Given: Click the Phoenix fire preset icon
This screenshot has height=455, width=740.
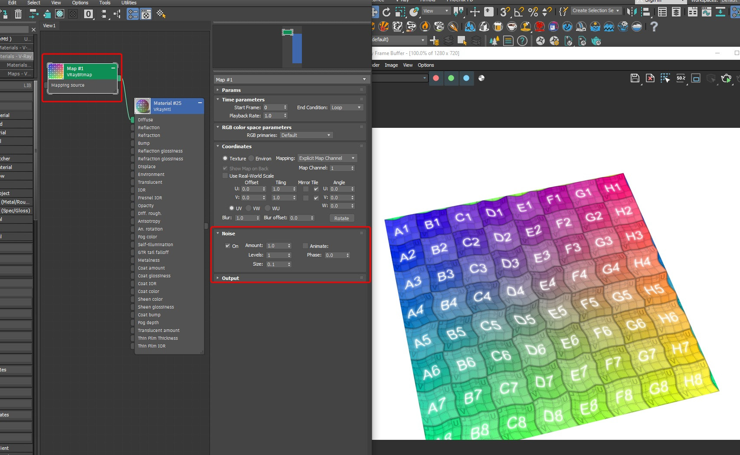Looking at the screenshot, I should (425, 26).
